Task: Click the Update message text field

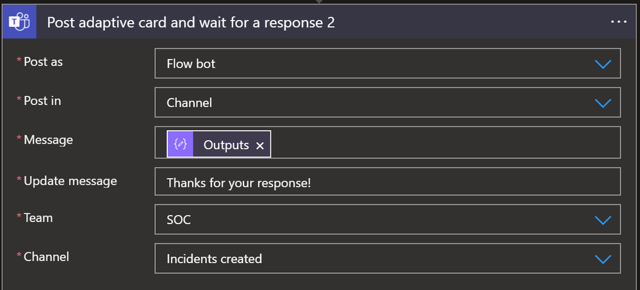Action: click(388, 182)
